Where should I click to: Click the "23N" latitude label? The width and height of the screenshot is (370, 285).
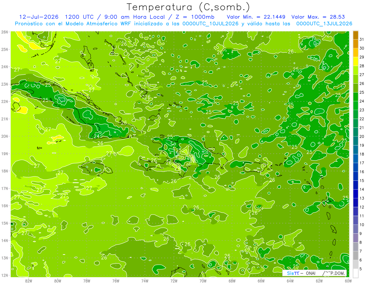pyautogui.click(x=4, y=84)
